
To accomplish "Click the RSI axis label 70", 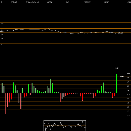I will [2, 30].
